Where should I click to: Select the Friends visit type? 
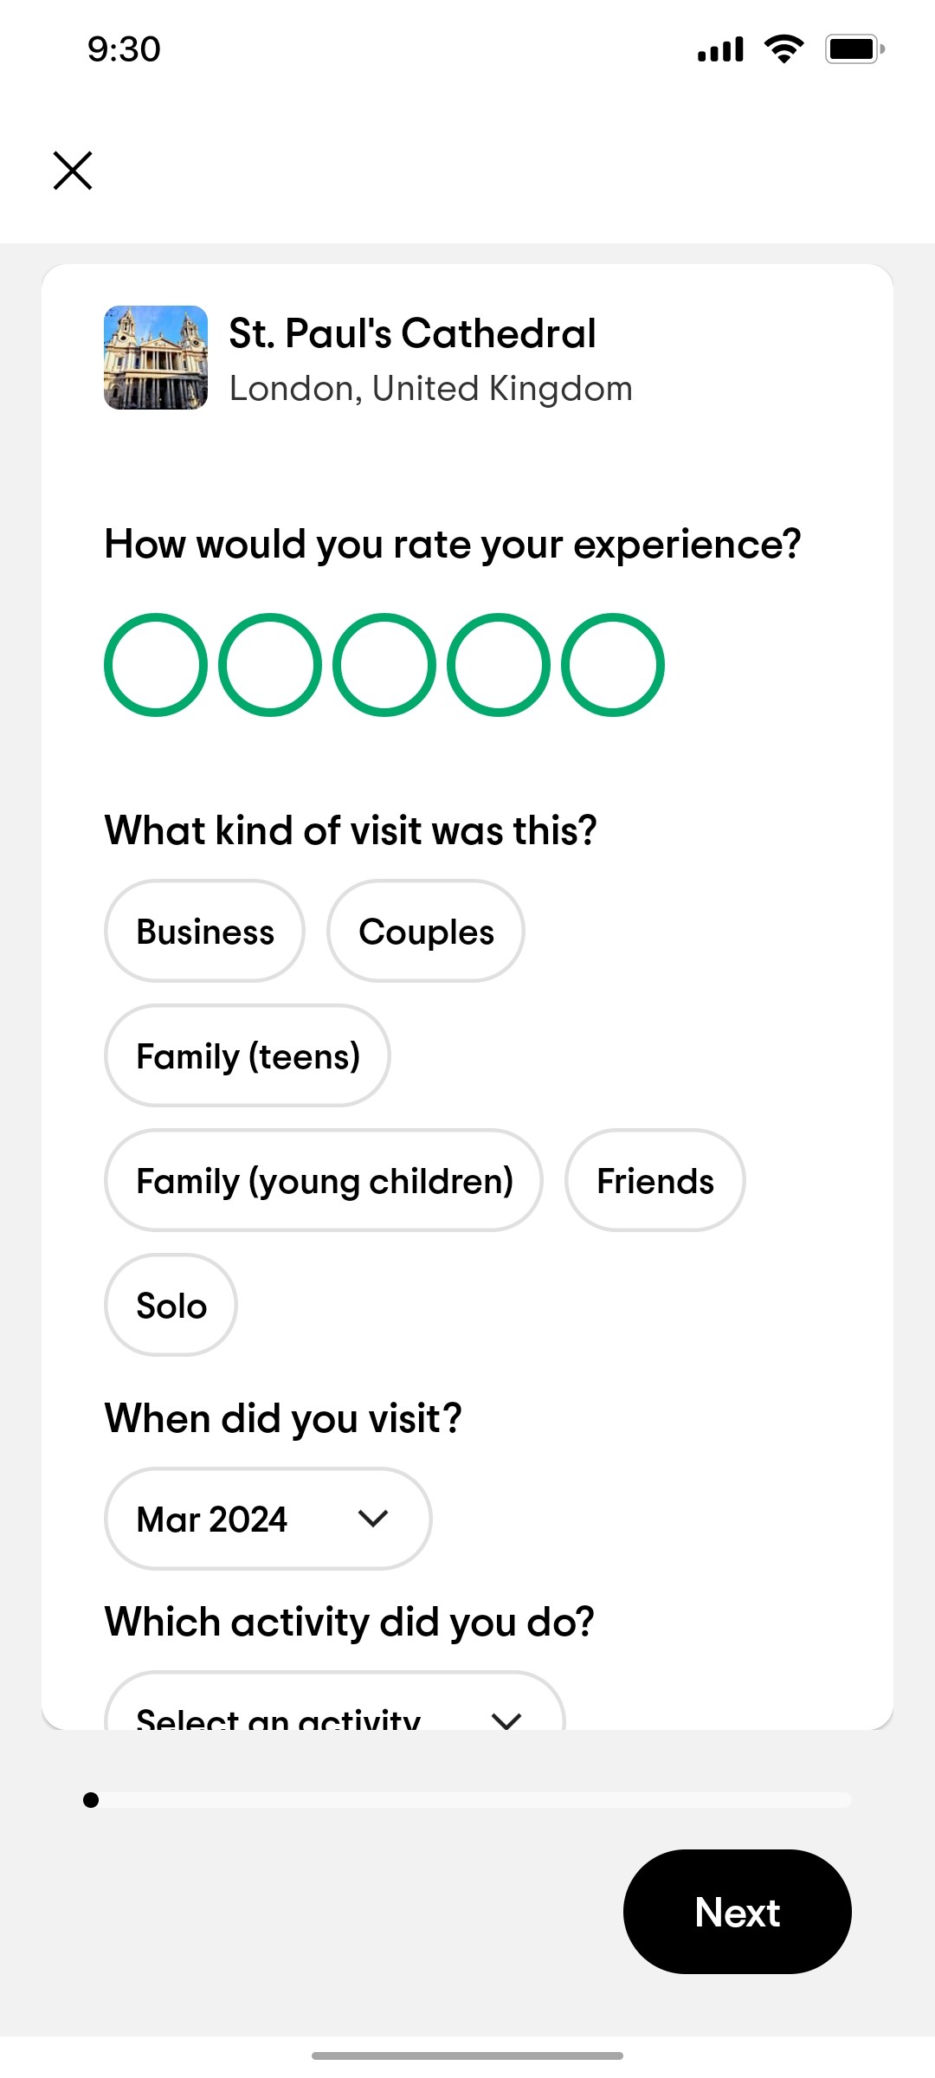(x=654, y=1180)
